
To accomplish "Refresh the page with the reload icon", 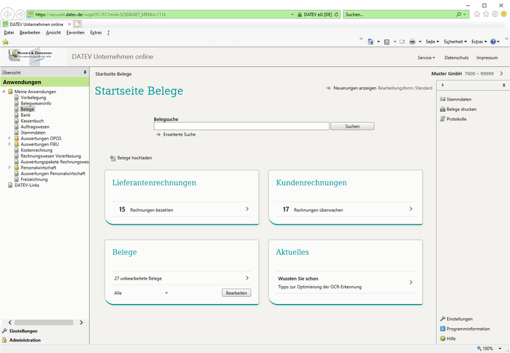I will tap(337, 14).
